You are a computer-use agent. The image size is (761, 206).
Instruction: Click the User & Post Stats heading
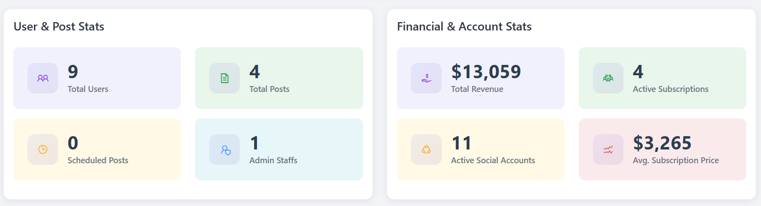coord(59,27)
